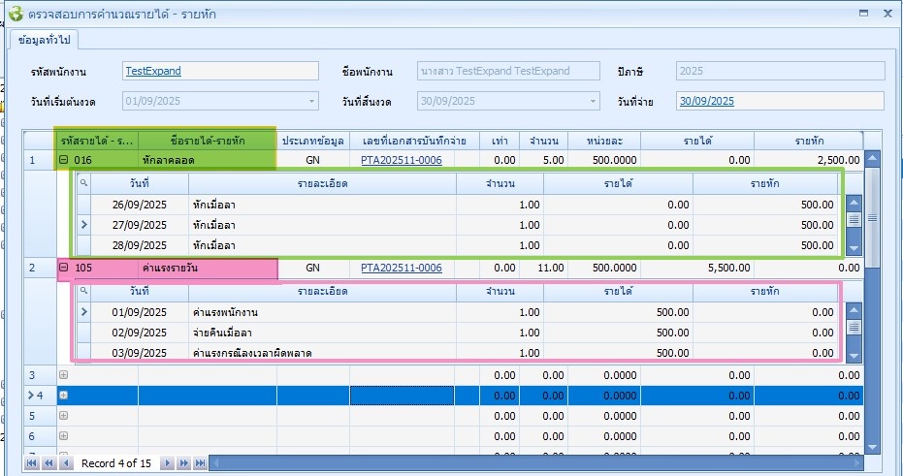This screenshot has width=903, height=476.
Task: Jump to the last record in navigator
Action: click(200, 463)
